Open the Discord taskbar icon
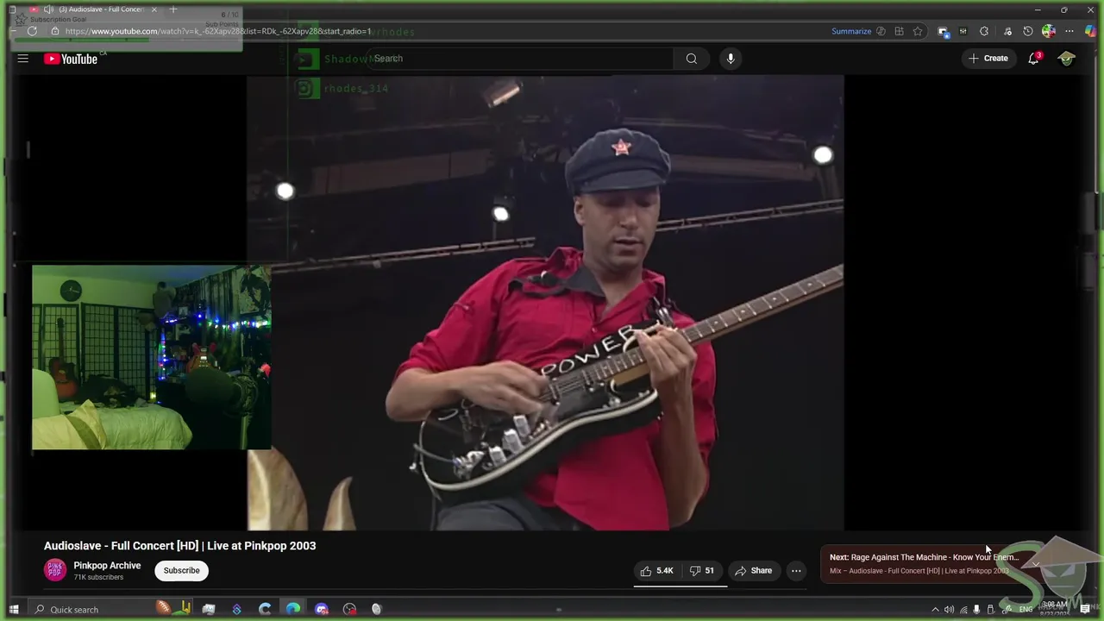The width and height of the screenshot is (1104, 621). click(322, 610)
